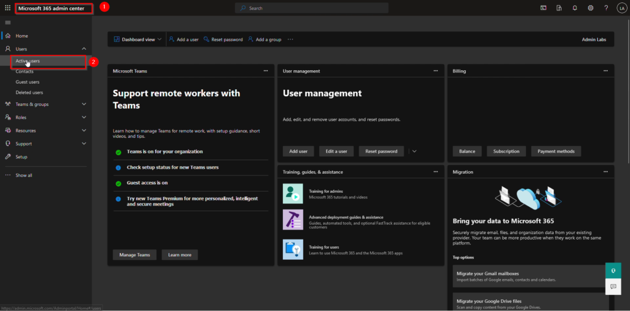This screenshot has width=630, height=311.
Task: Open the notifications bell icon
Action: point(575,8)
